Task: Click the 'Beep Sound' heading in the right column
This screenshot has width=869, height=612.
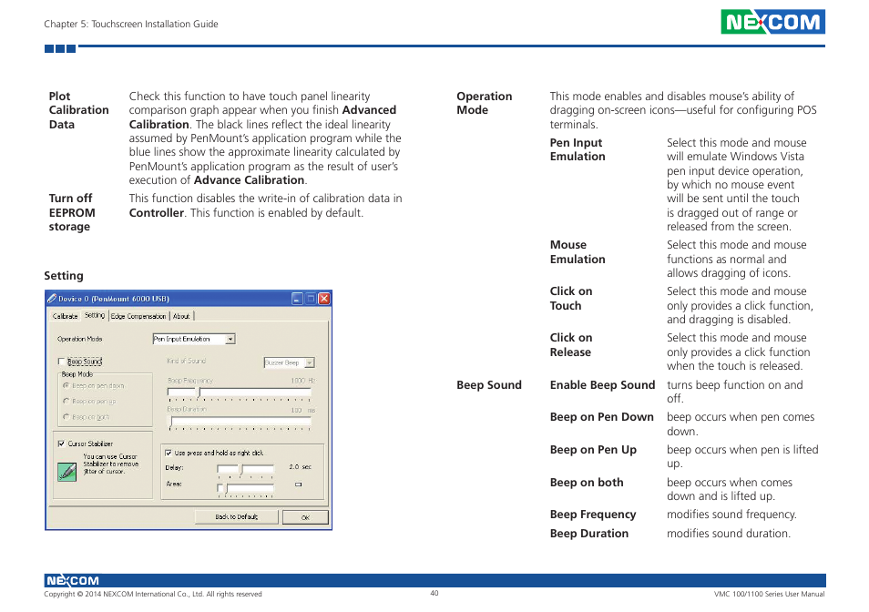Action: click(489, 385)
